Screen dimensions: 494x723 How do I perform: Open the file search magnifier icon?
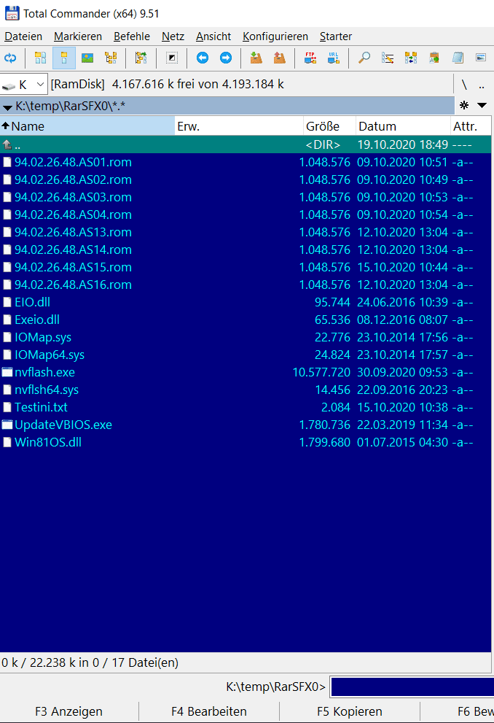pyautogui.click(x=364, y=58)
